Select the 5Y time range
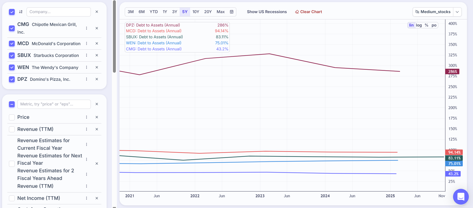473x208 pixels. [x=185, y=12]
